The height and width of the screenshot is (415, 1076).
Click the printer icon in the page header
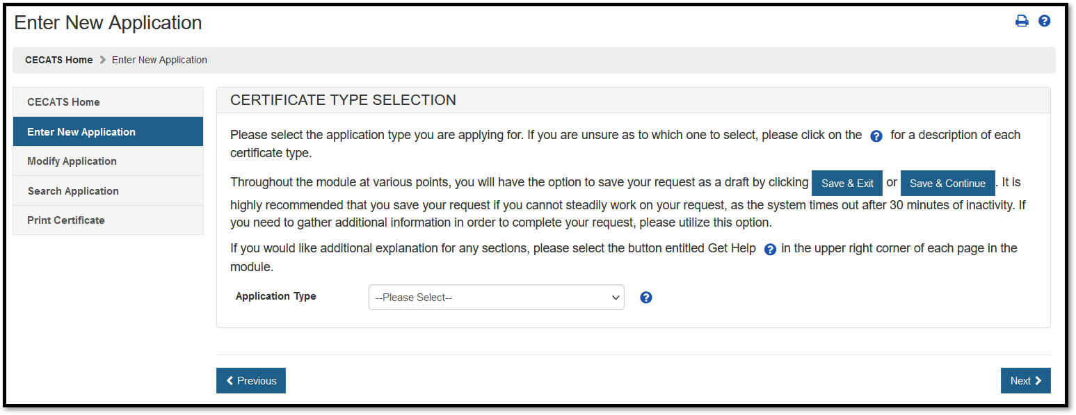[1022, 21]
